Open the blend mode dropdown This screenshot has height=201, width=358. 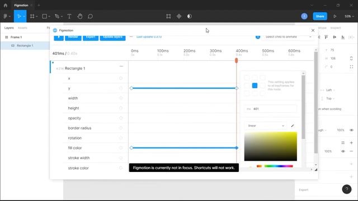322,130
